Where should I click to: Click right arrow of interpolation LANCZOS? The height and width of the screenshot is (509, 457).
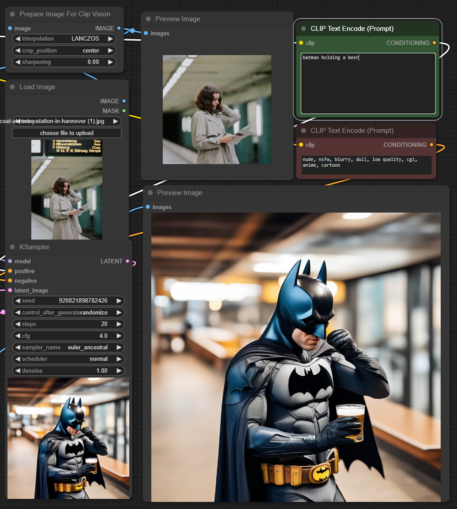point(111,39)
